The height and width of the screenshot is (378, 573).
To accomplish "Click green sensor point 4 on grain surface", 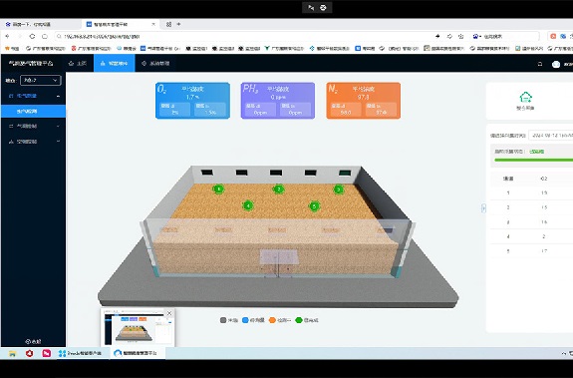I will tap(248, 205).
